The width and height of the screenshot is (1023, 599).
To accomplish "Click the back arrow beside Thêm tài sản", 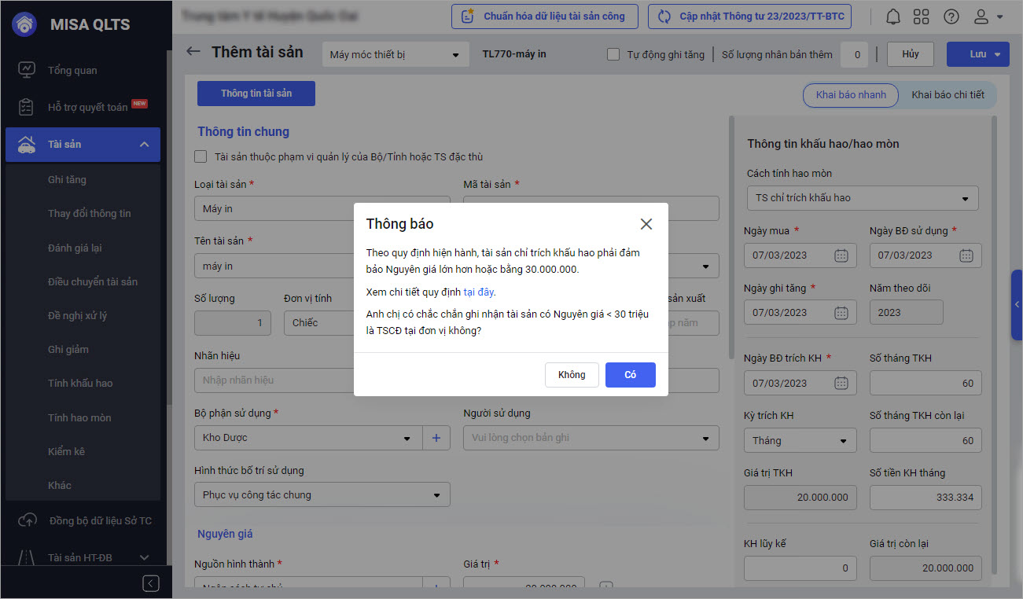I will pos(193,52).
